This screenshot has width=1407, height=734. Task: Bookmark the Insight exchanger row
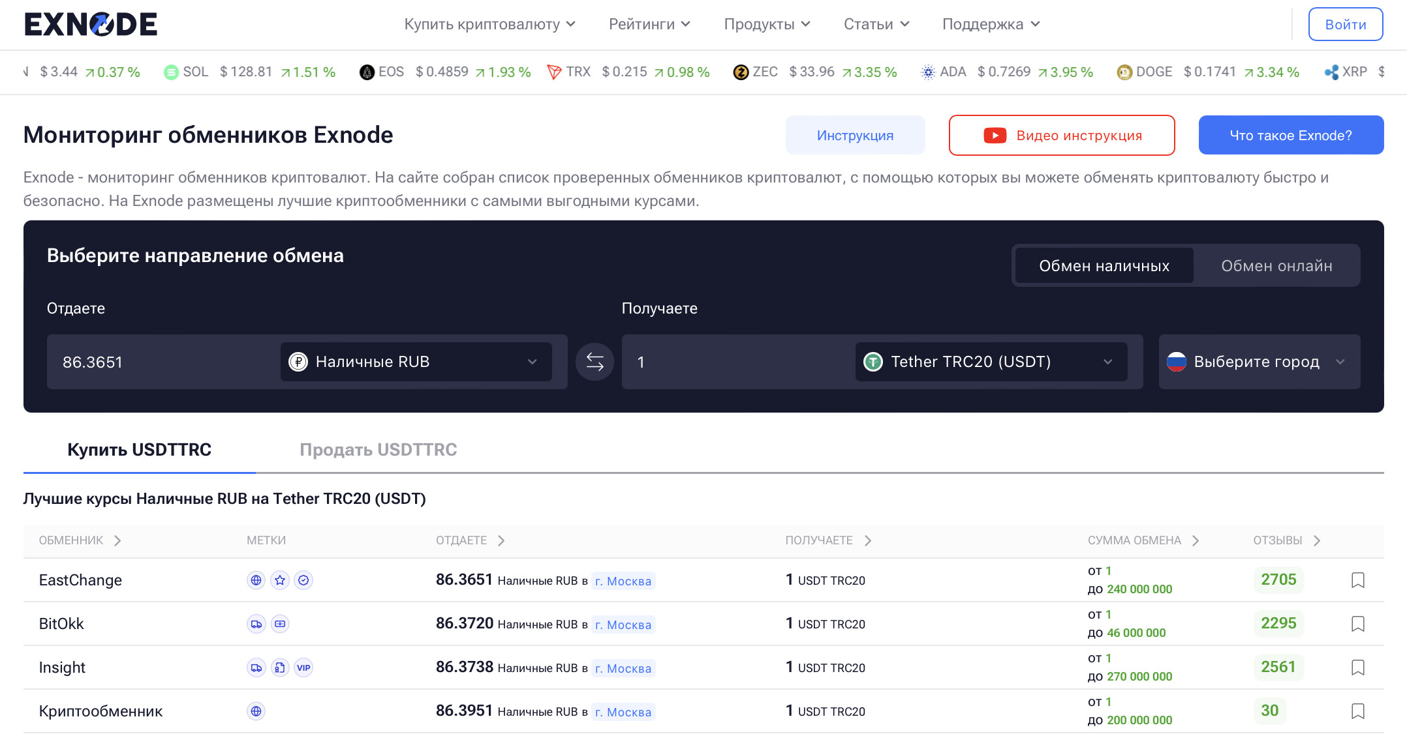1357,668
